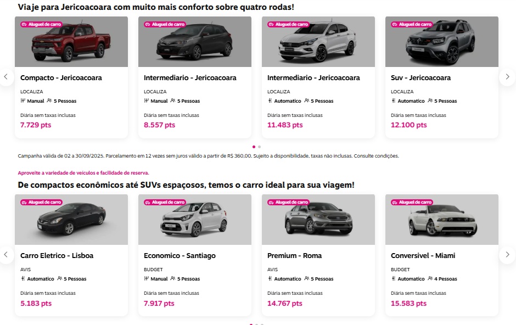Click the 7.917 pts price on Economico card
516x325 pixels.
point(159,303)
